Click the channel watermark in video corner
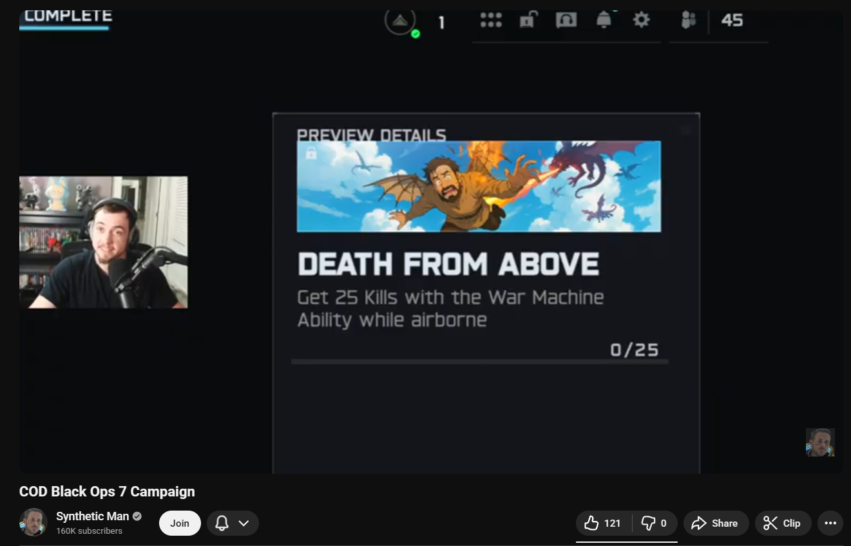Screen dimensions: 851x546 tap(820, 442)
